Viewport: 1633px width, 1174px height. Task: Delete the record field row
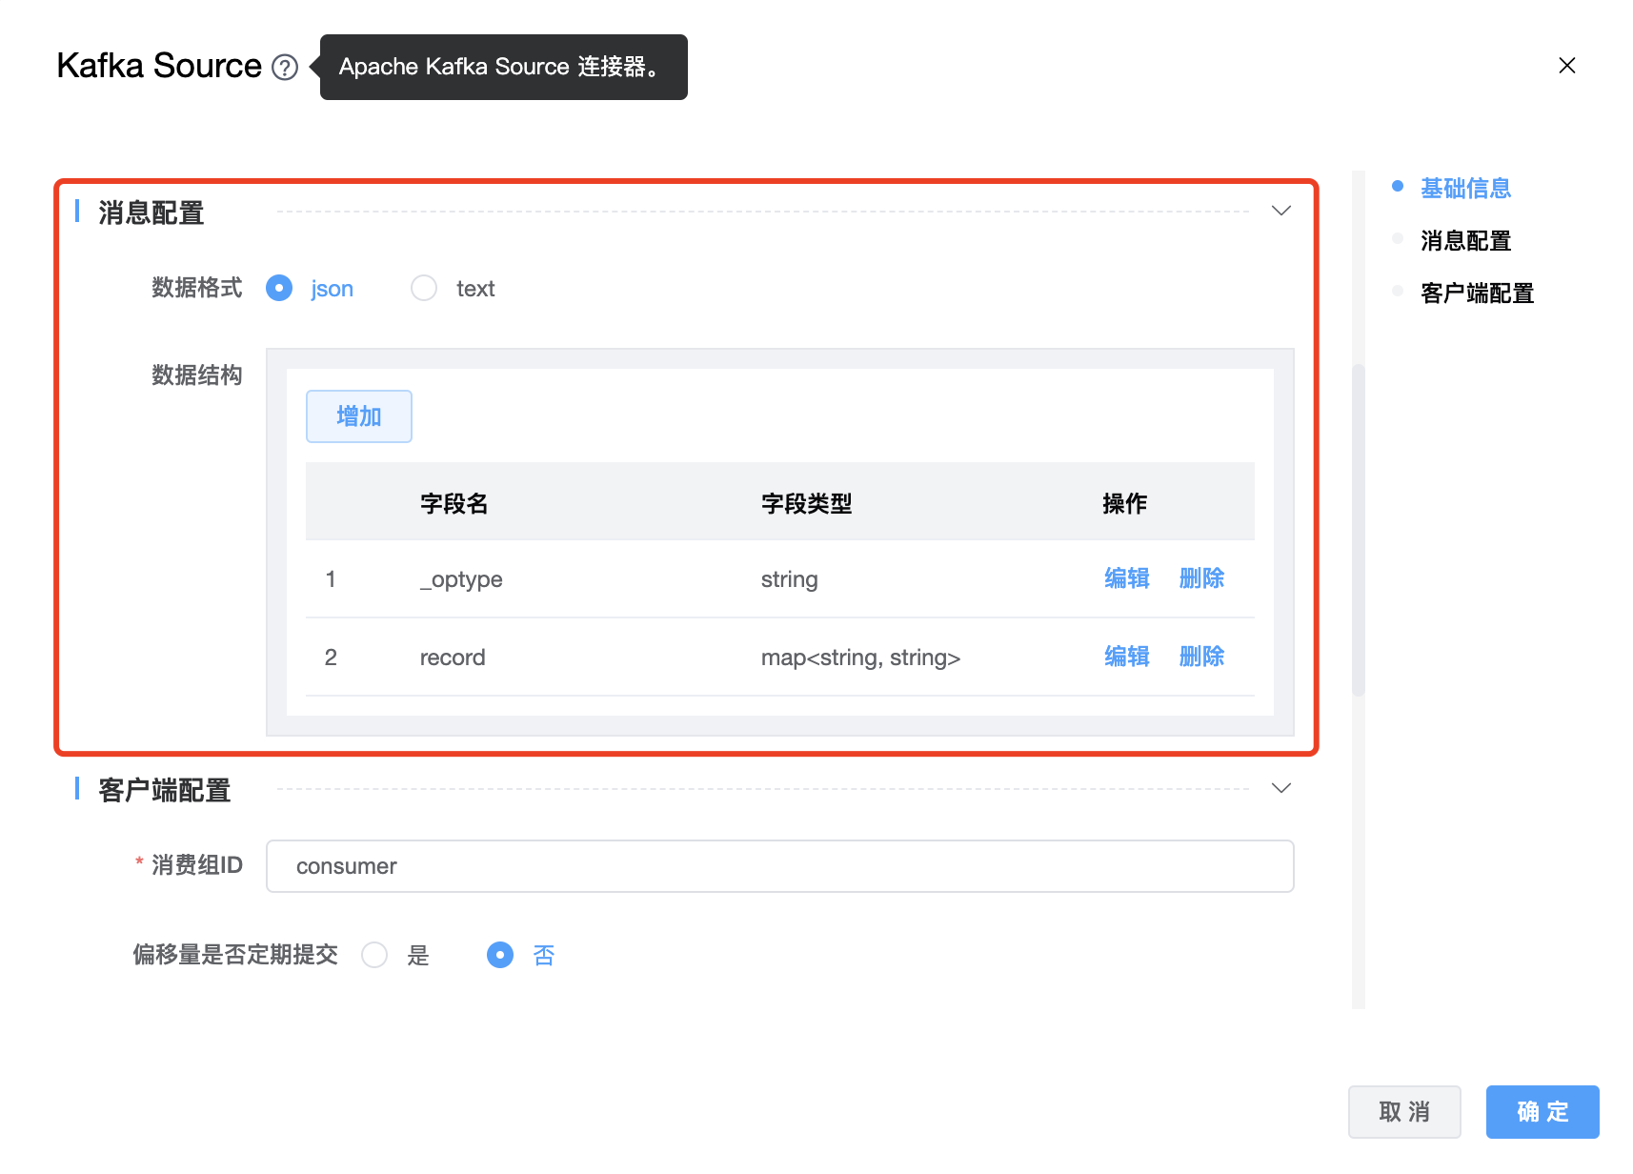(x=1201, y=657)
